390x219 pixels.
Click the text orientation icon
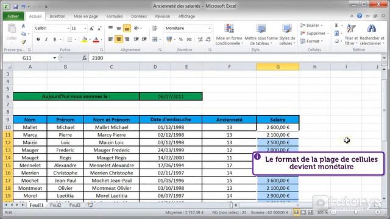136,28
